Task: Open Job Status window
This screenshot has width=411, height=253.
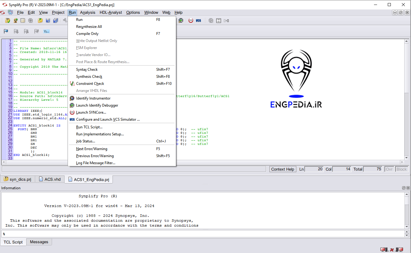Action: point(122,141)
